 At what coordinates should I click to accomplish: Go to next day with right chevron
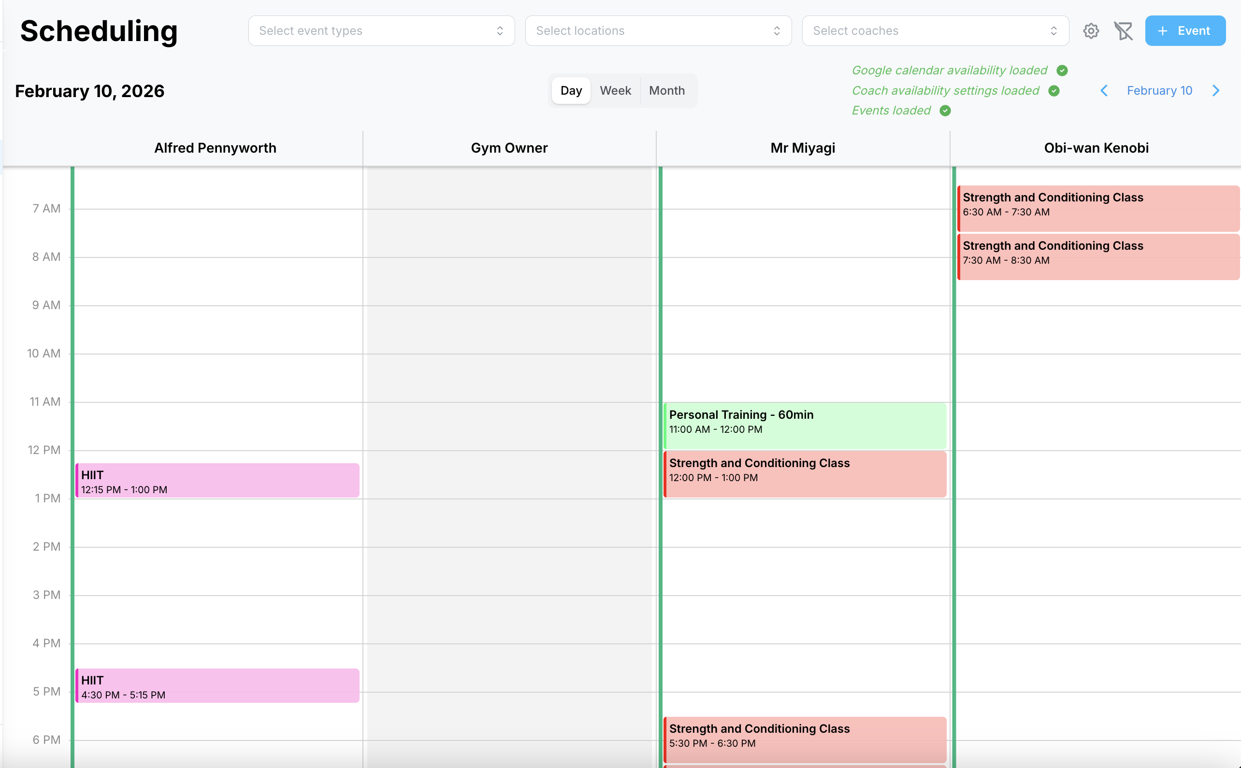click(x=1215, y=90)
